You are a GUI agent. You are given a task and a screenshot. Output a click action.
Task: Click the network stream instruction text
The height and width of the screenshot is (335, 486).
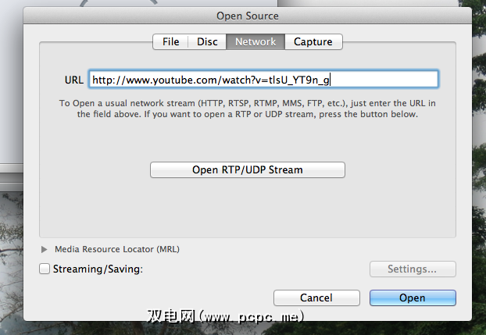(x=247, y=109)
